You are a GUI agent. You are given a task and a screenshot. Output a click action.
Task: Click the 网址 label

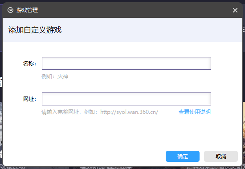(29, 99)
